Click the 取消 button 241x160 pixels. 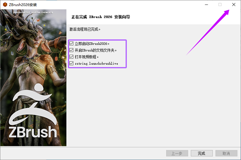[226, 153]
